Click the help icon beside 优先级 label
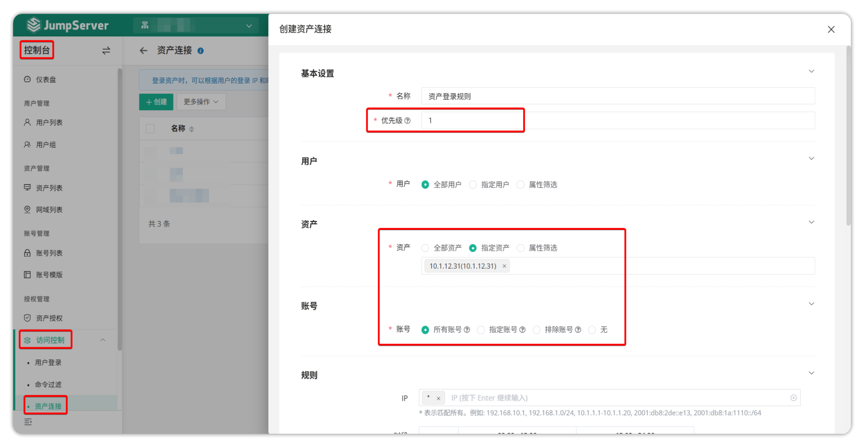Screen dimensions: 864x443 407,121
